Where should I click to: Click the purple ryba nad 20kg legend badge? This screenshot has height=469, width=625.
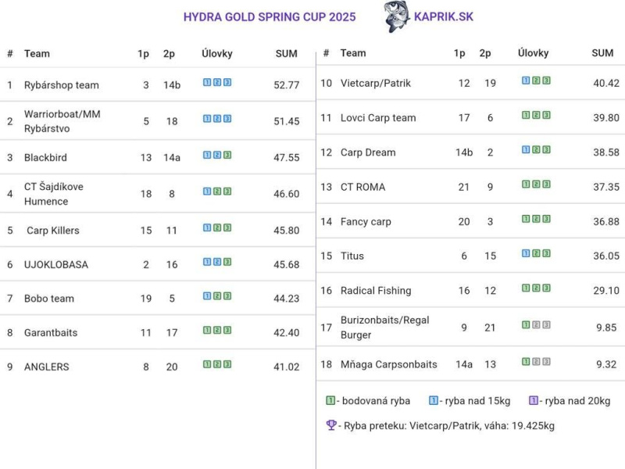(x=534, y=400)
